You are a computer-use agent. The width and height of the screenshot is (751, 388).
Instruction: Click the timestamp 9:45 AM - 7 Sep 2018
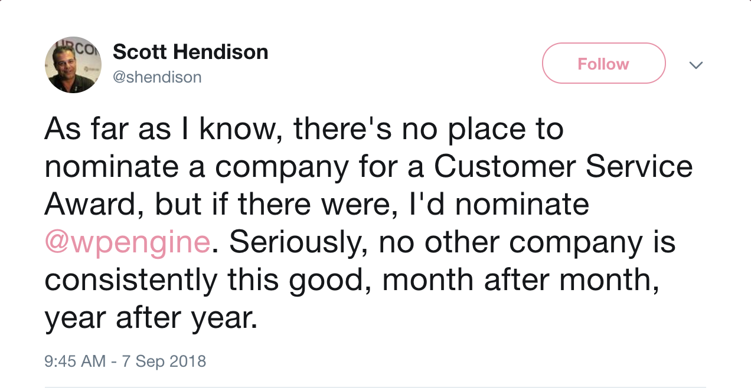125,361
